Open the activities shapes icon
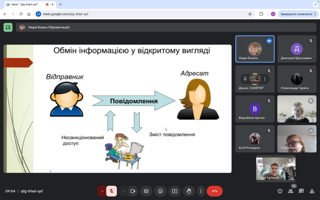The image size is (320, 200). [x=312, y=191]
